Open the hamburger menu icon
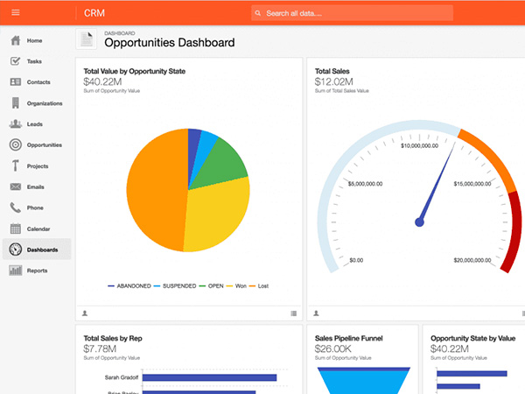 [x=16, y=13]
